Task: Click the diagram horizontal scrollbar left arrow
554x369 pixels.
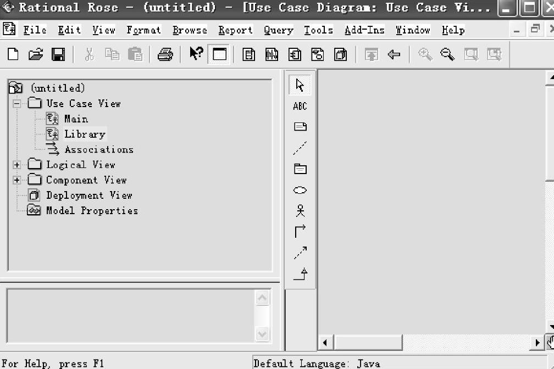Action: (x=325, y=343)
